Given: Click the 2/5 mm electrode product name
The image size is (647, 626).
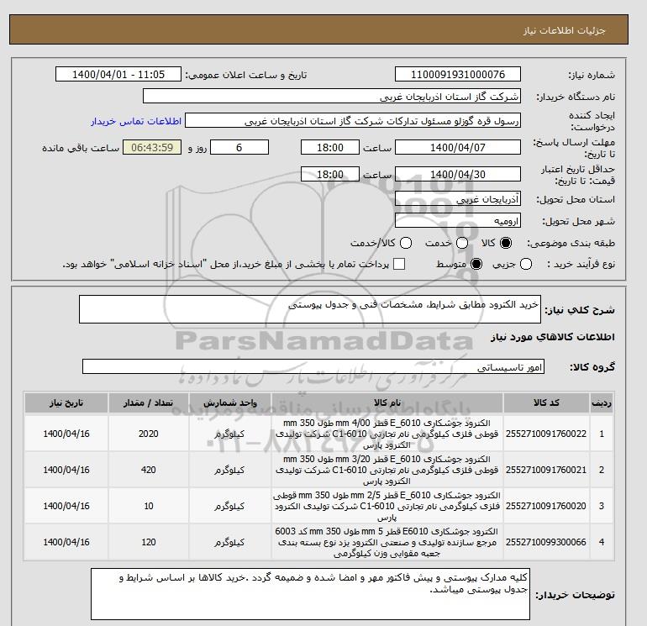Looking at the screenshot, I should (387, 506).
